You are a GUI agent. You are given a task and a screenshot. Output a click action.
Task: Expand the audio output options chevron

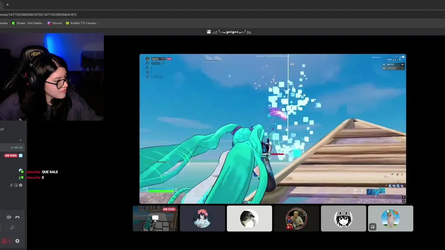[x=10, y=241]
